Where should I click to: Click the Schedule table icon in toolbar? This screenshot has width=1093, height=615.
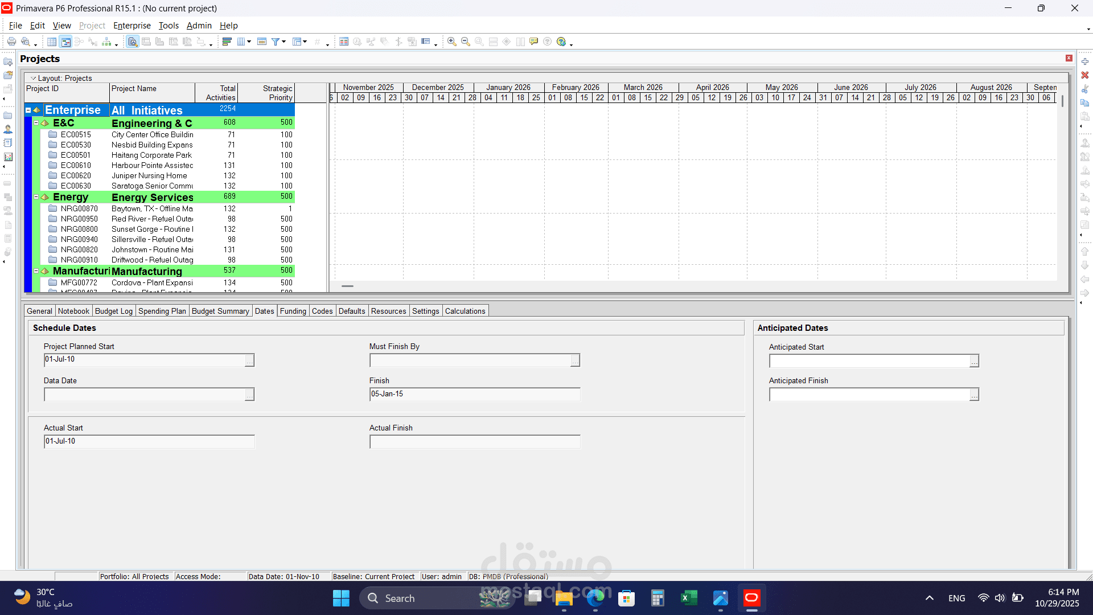pos(344,42)
